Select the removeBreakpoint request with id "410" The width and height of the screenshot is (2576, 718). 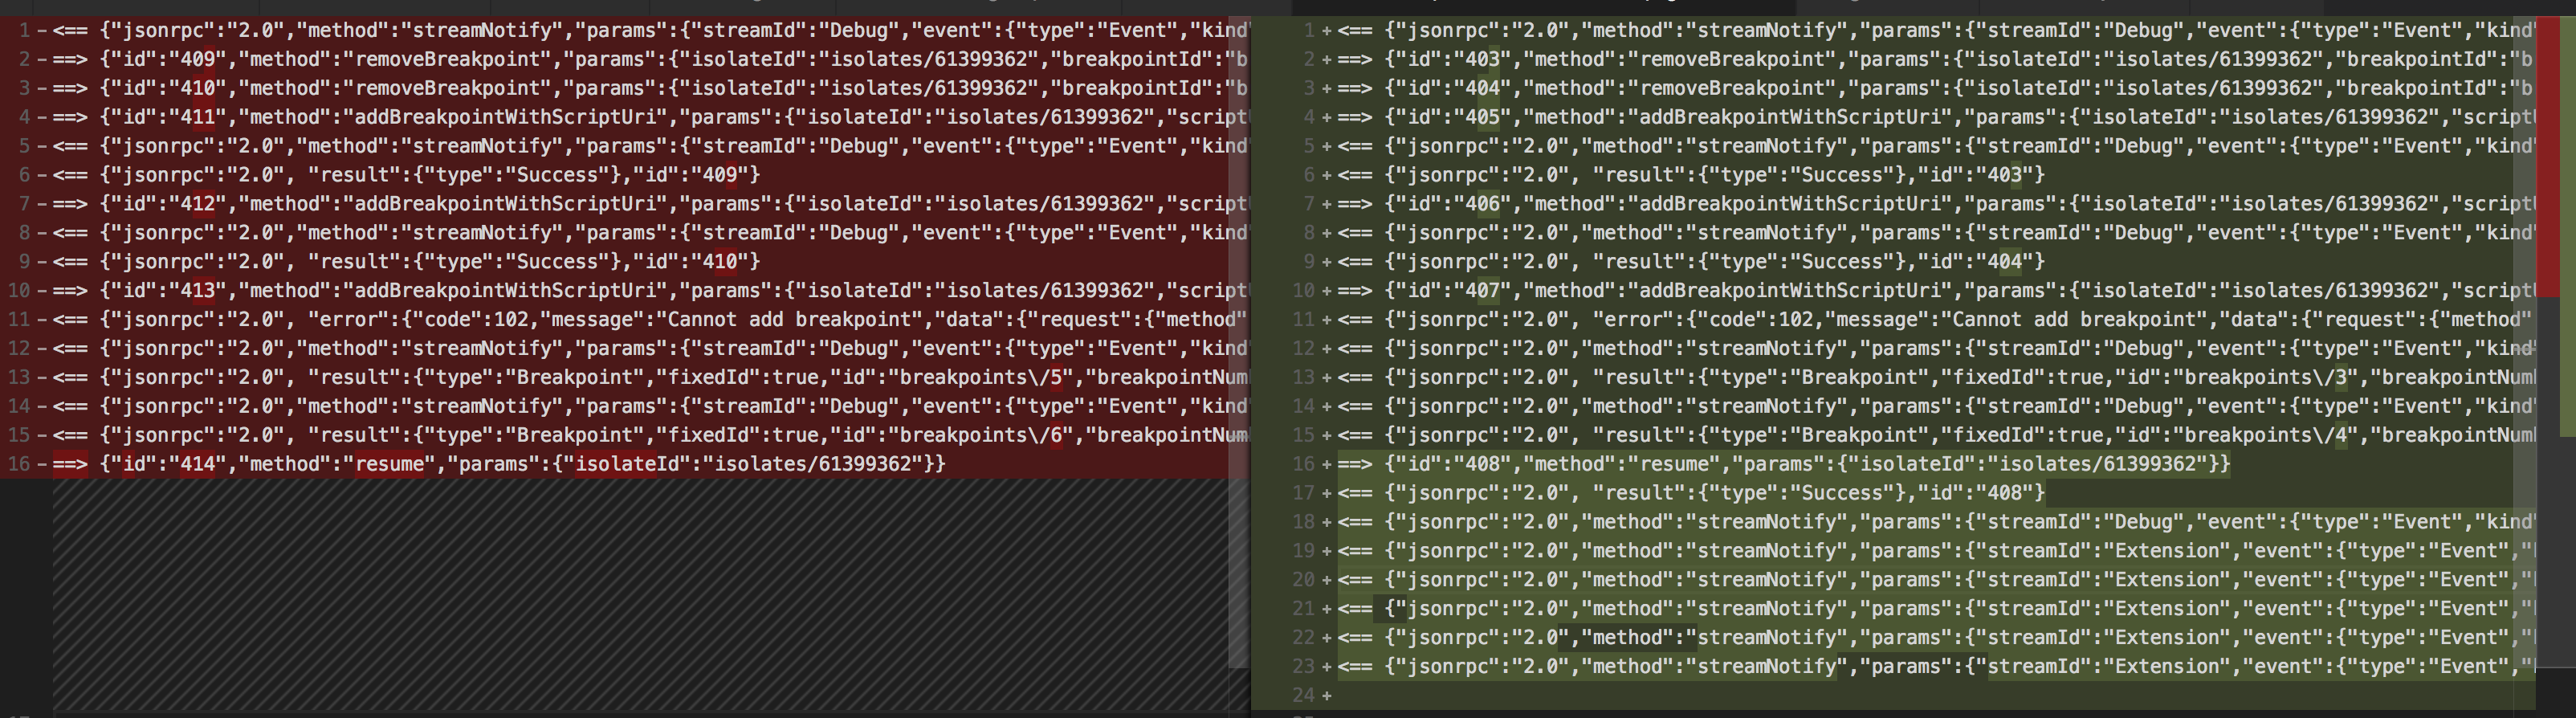(650, 88)
